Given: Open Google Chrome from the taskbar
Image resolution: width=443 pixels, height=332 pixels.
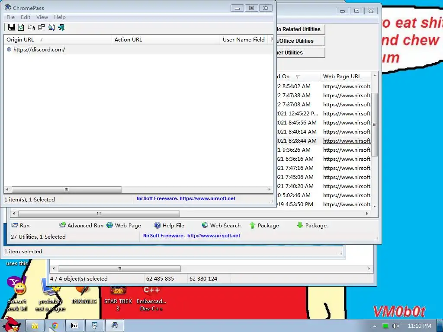Looking at the screenshot, I should (x=55, y=326).
